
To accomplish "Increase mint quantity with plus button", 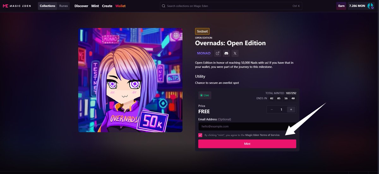I will coord(291,109).
